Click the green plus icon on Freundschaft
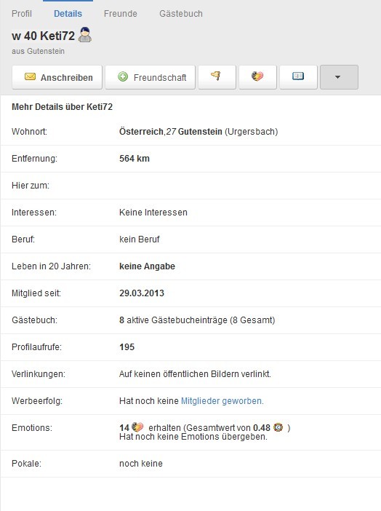The width and height of the screenshot is (381, 511). (x=123, y=77)
